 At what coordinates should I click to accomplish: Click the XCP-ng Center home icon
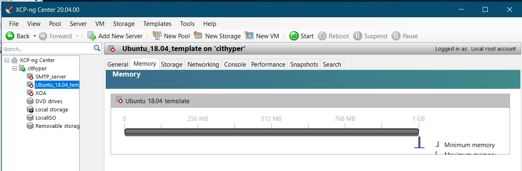[x=14, y=60]
